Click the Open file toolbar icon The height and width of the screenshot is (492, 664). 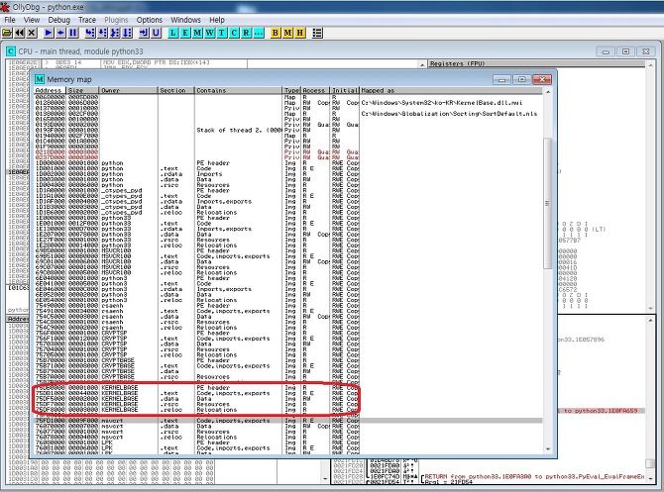[7, 33]
